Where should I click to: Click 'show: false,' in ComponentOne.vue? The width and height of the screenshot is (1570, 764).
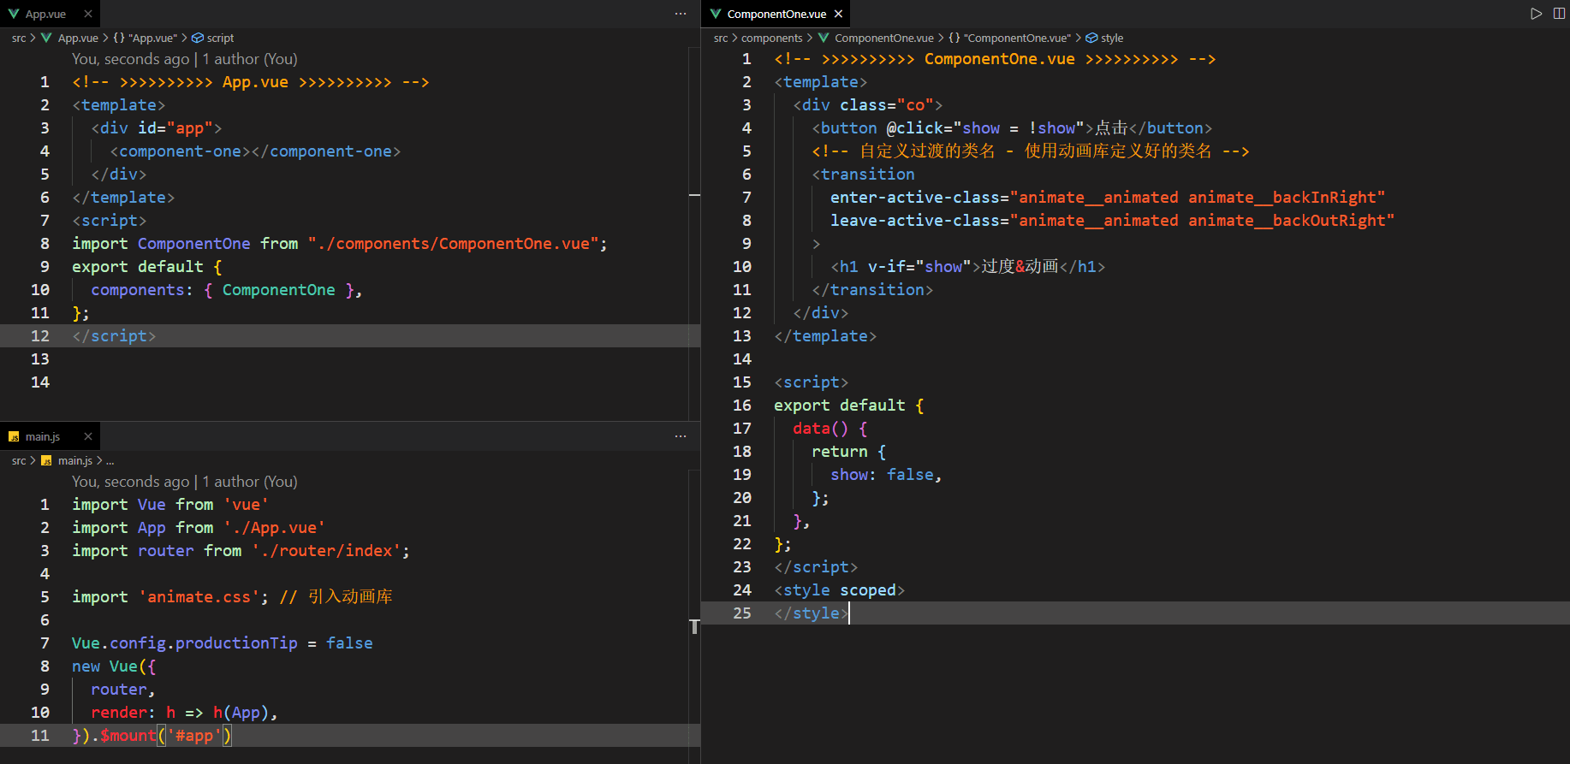point(886,474)
